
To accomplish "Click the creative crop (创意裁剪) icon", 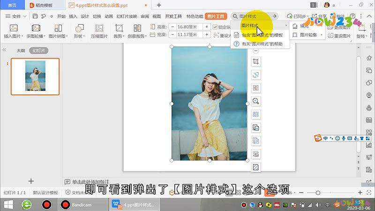I will coord(137,28).
